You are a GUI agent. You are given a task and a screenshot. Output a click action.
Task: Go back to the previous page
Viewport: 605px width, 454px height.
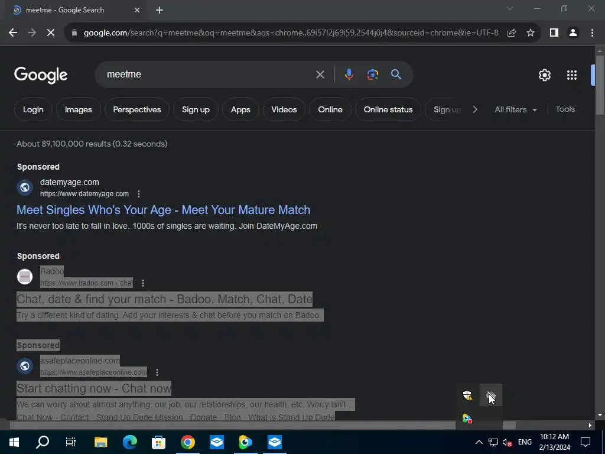(13, 33)
